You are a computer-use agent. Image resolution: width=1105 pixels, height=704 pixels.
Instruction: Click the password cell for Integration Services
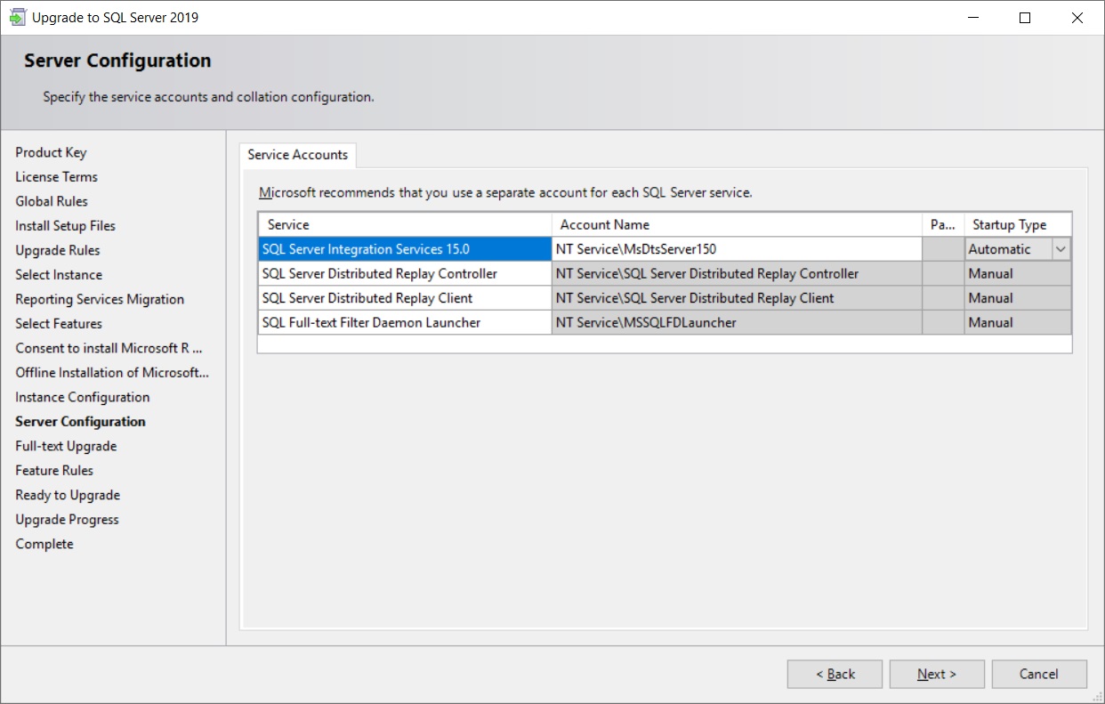click(x=943, y=249)
